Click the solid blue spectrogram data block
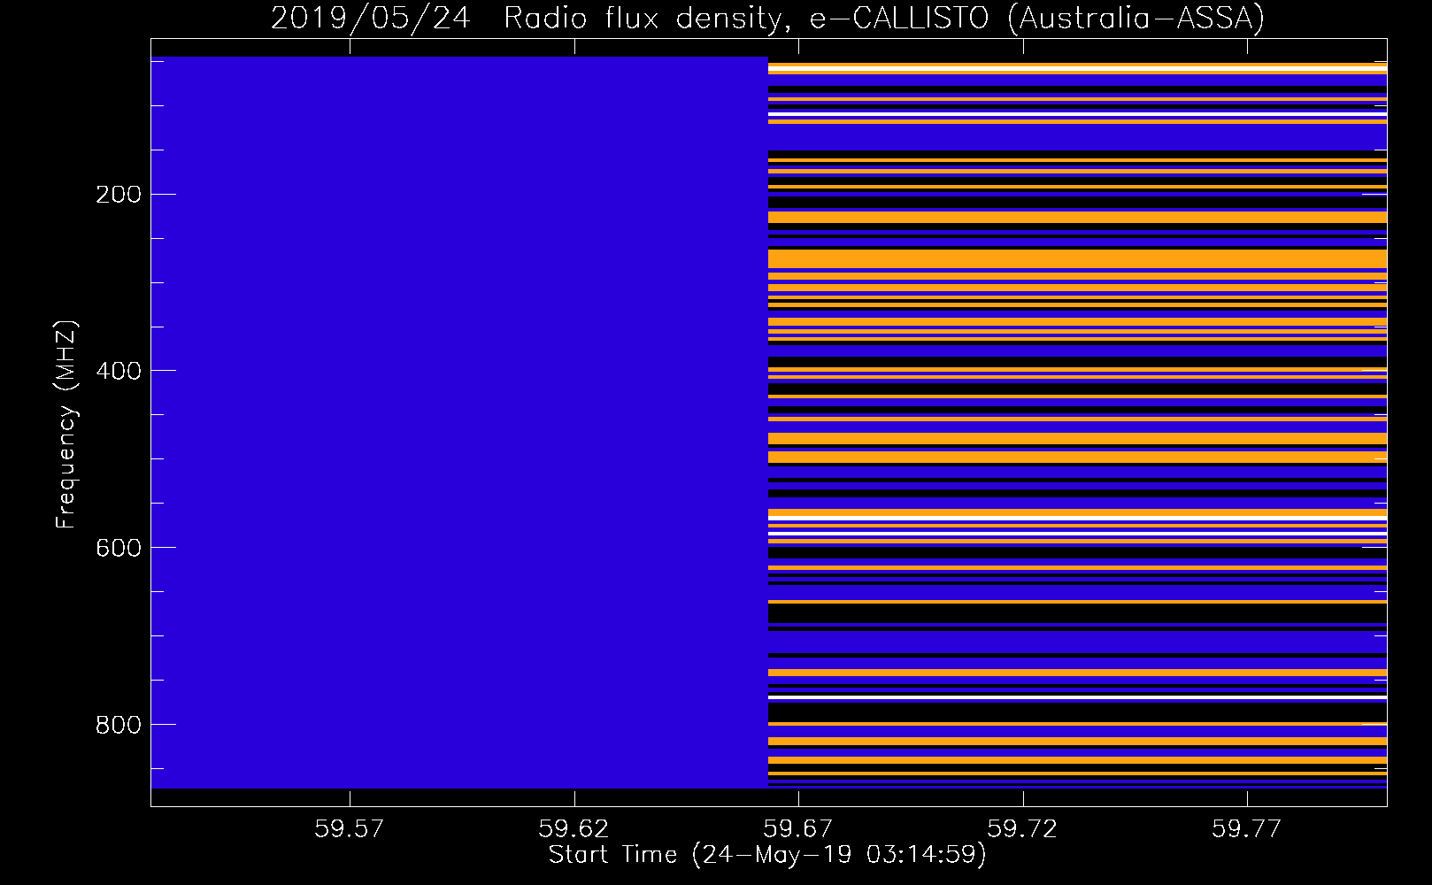This screenshot has height=885, width=1432. (x=459, y=422)
